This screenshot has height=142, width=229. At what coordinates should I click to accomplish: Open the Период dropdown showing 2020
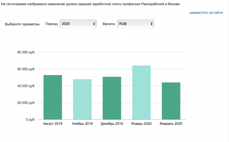click(78, 24)
